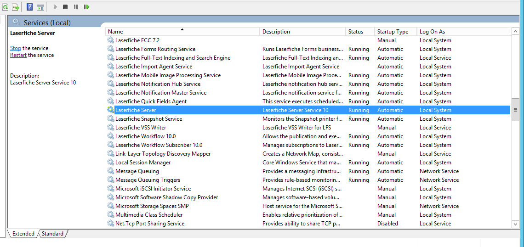The width and height of the screenshot is (524, 247).
Task: Select the Microsoft Storage Spaces SMP service
Action: coord(152,206)
